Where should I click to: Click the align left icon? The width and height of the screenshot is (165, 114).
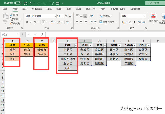[77, 22]
